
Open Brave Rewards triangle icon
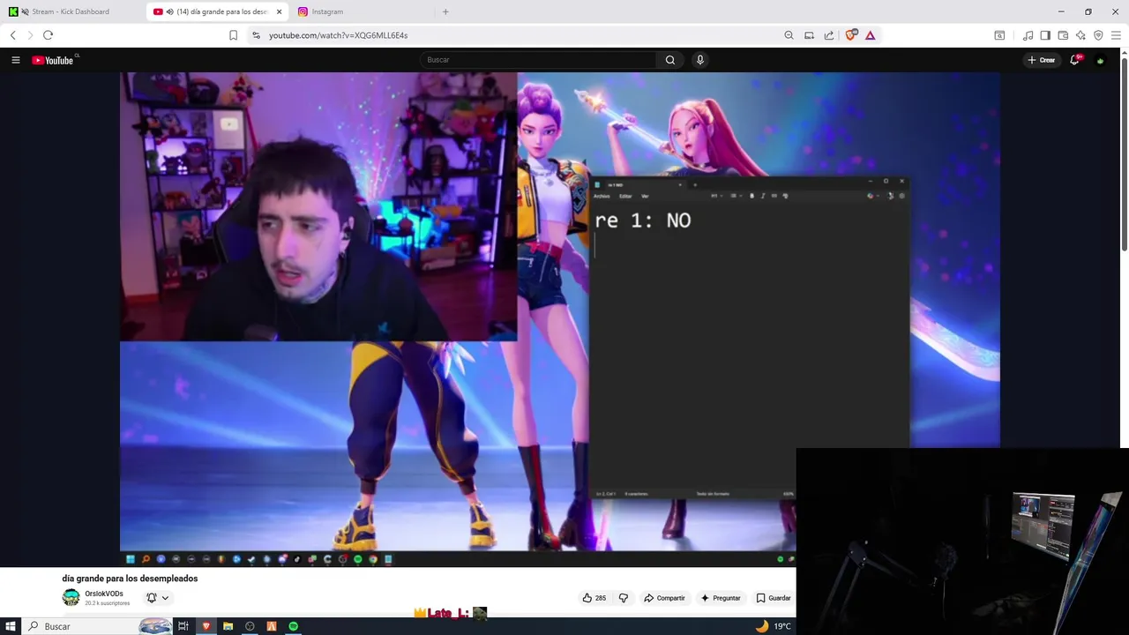[871, 35]
